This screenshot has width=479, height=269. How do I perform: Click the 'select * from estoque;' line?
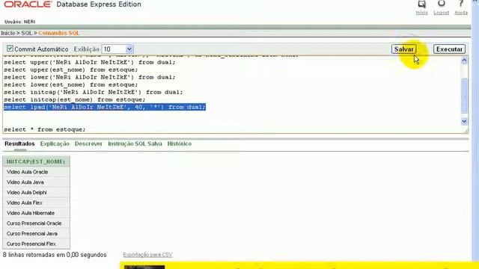click(x=45, y=129)
